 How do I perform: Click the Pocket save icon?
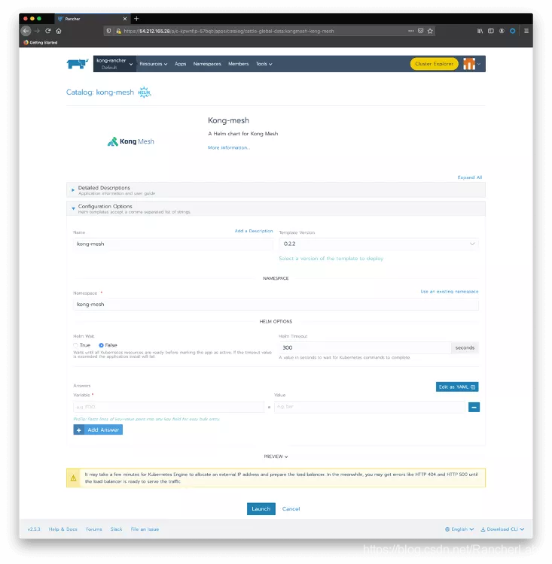pyautogui.click(x=420, y=31)
